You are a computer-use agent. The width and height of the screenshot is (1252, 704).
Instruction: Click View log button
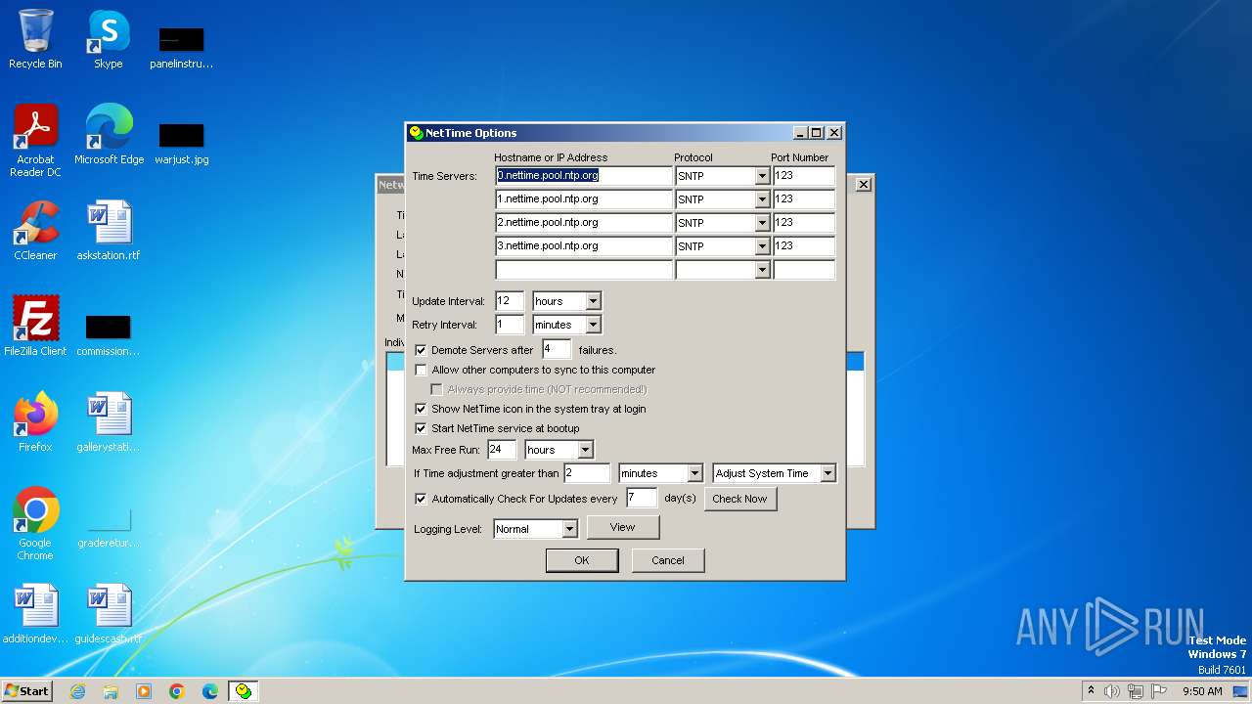tap(623, 527)
